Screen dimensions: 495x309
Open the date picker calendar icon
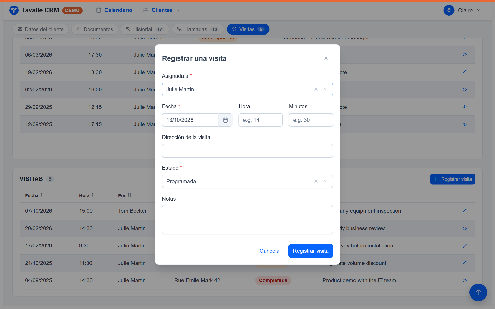(225, 120)
